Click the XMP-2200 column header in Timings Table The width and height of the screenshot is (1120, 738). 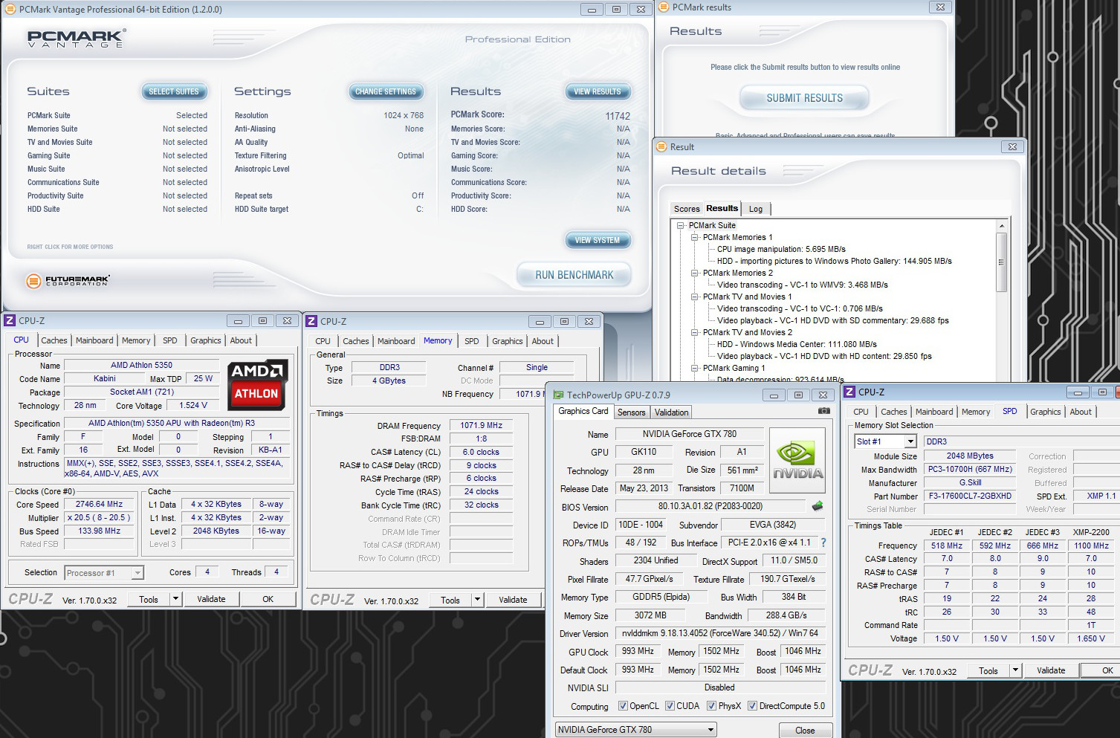[1090, 532]
